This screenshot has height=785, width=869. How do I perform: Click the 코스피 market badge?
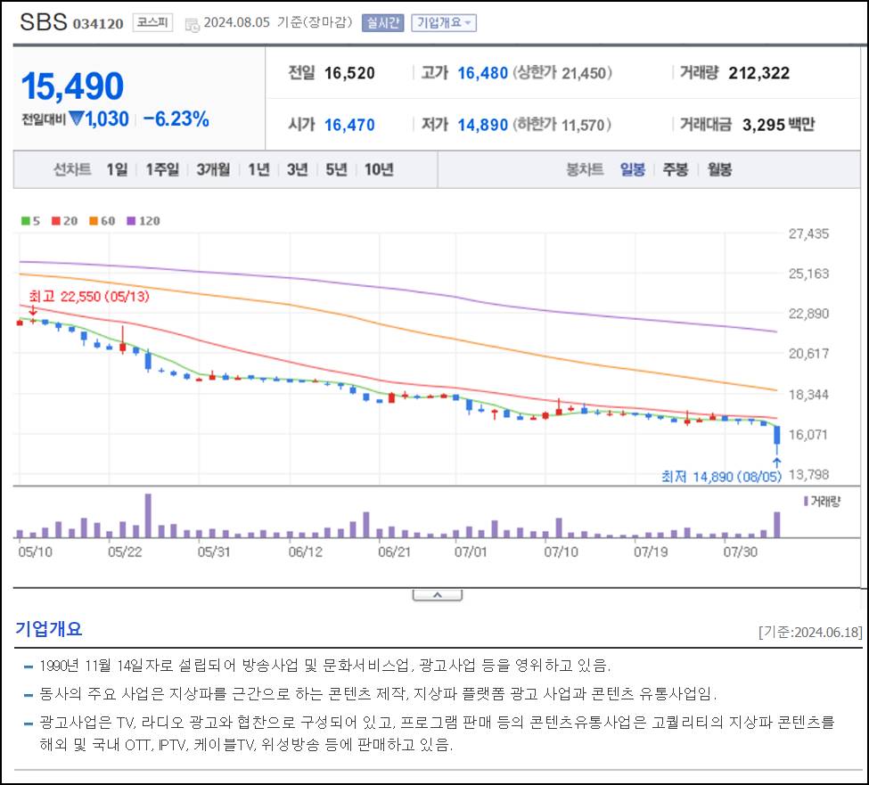[152, 22]
